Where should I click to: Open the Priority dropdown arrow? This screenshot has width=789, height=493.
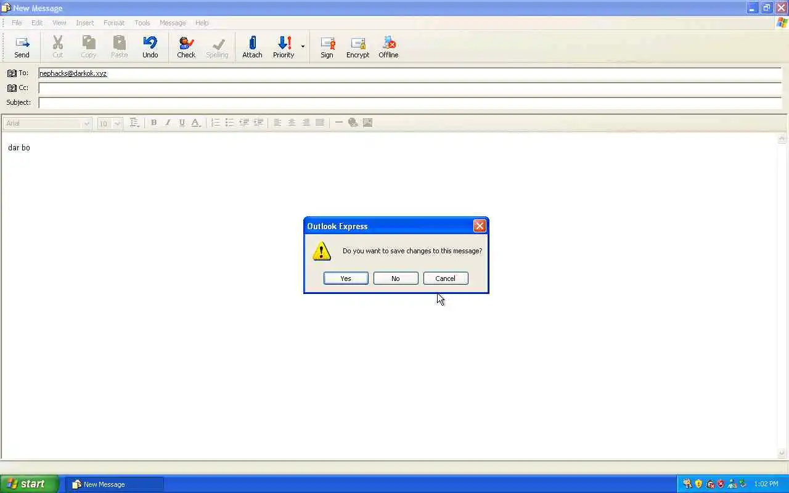click(x=303, y=47)
